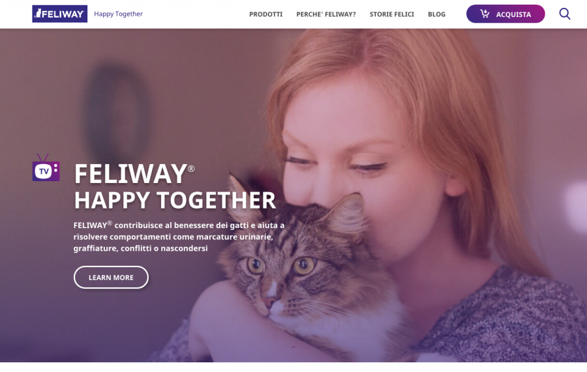
Task: Open search with the magnifying glass icon
Action: [x=565, y=14]
